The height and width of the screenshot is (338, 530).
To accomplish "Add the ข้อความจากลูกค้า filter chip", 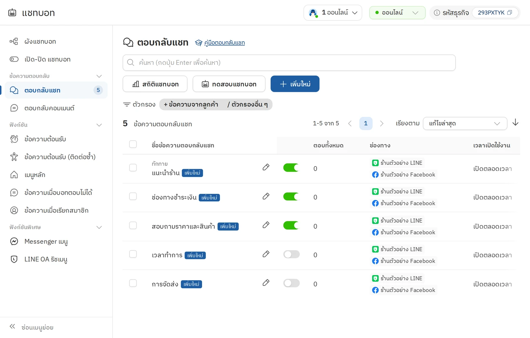I will tap(191, 104).
